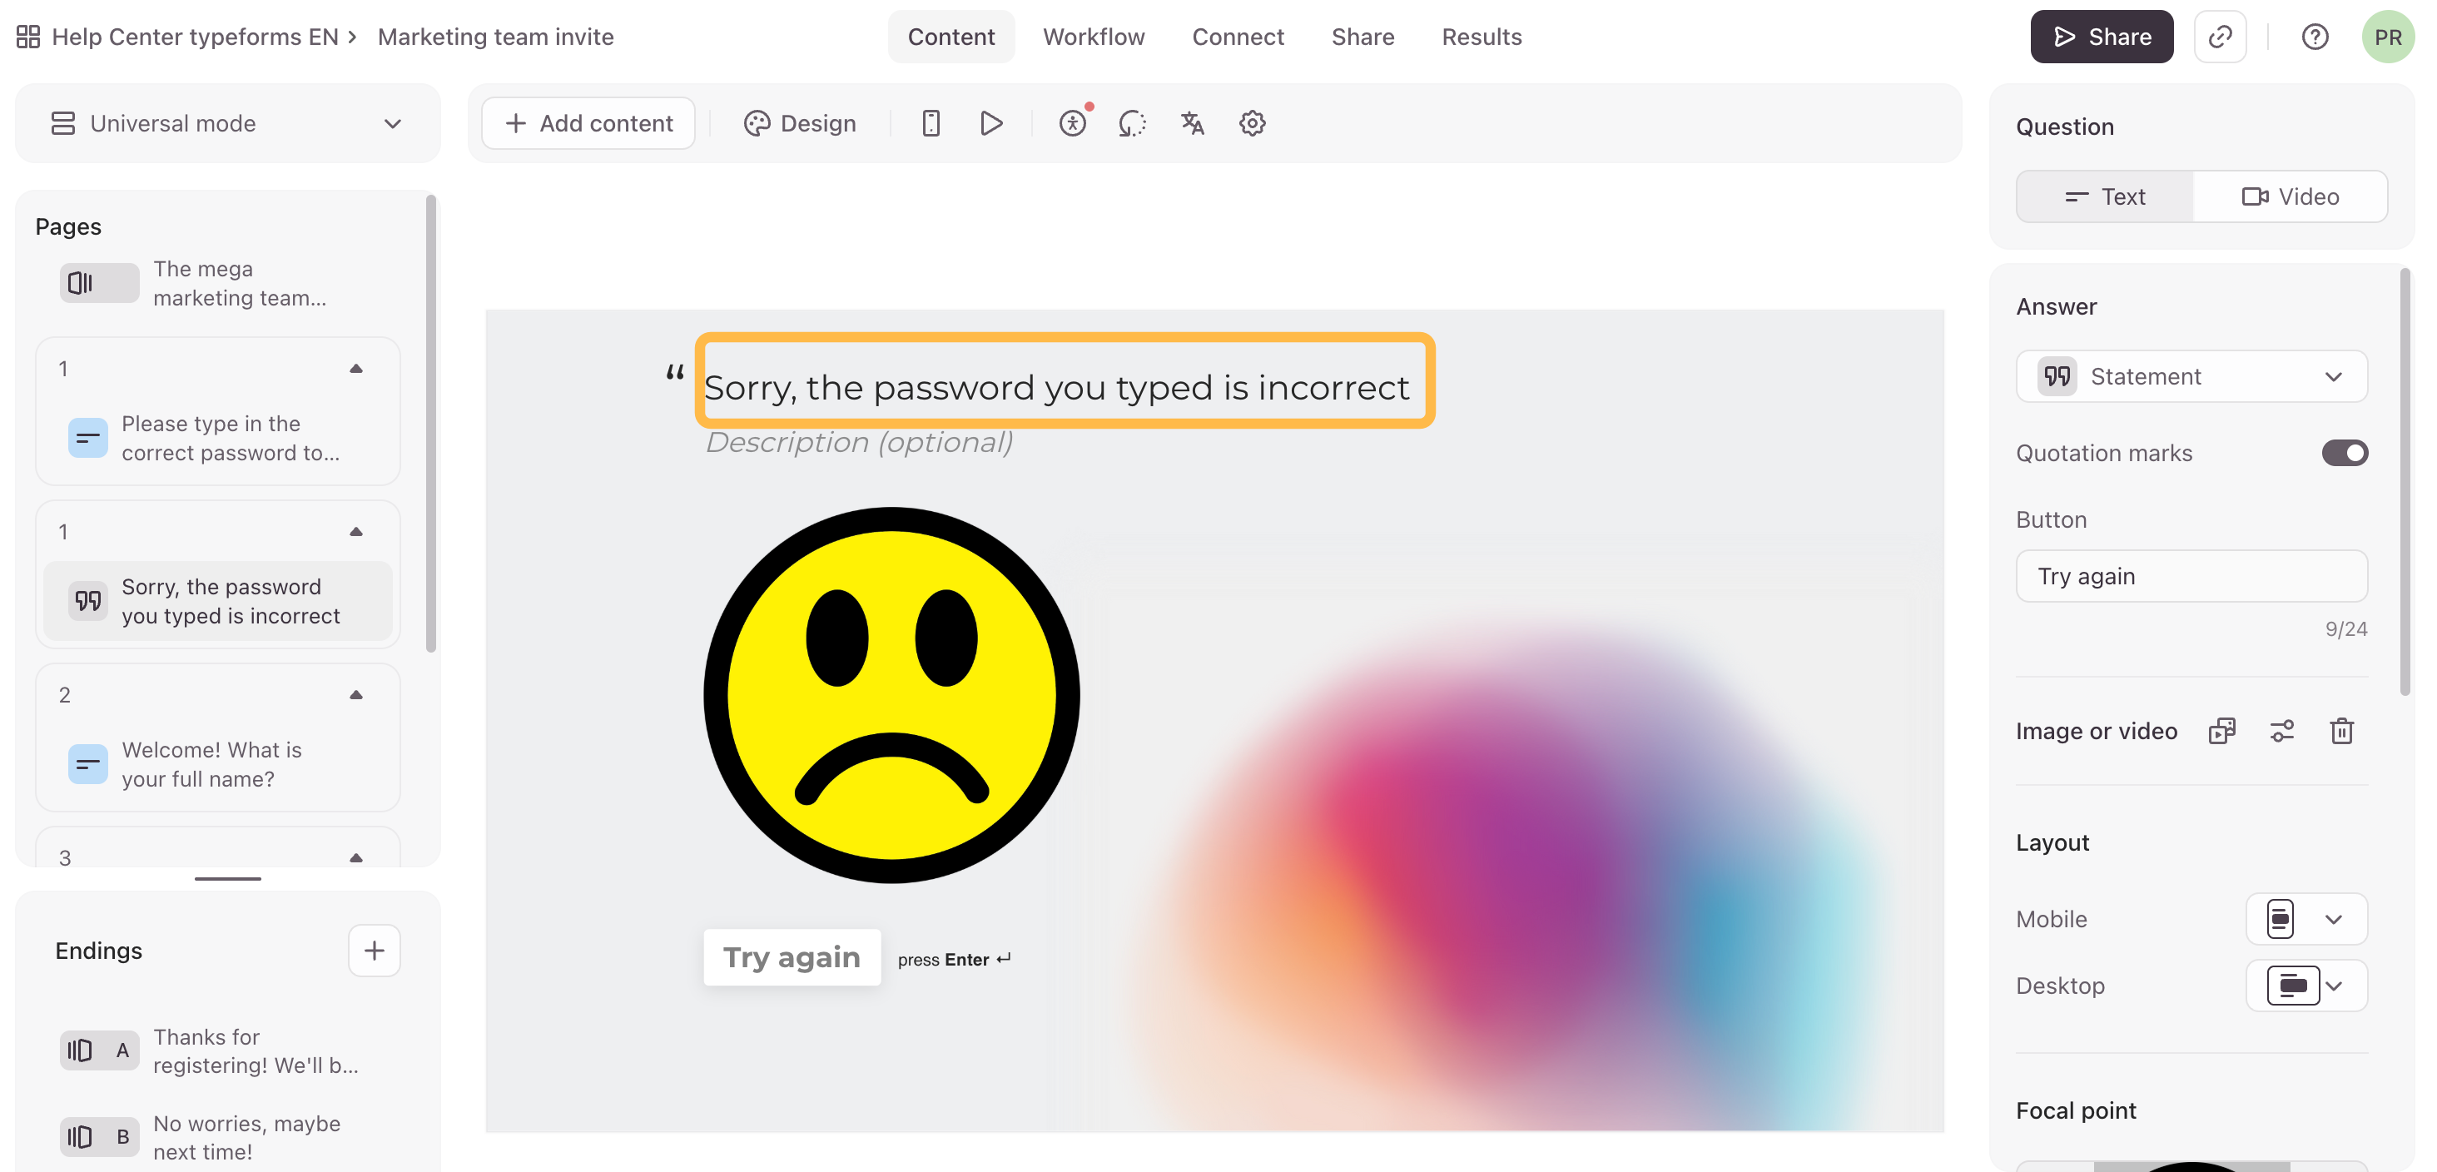2437x1172 pixels.
Task: Switch to the Workflow tab
Action: click(x=1094, y=37)
